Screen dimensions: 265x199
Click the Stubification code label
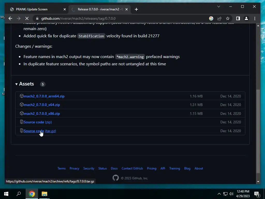click(91, 36)
